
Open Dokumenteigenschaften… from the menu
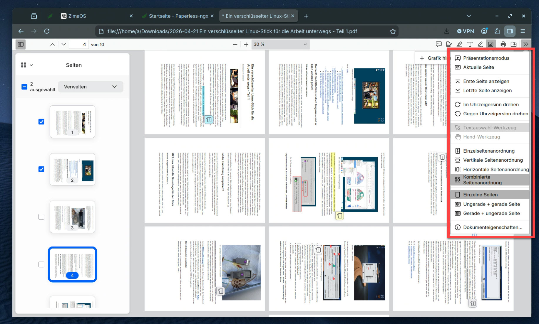[x=493, y=227]
